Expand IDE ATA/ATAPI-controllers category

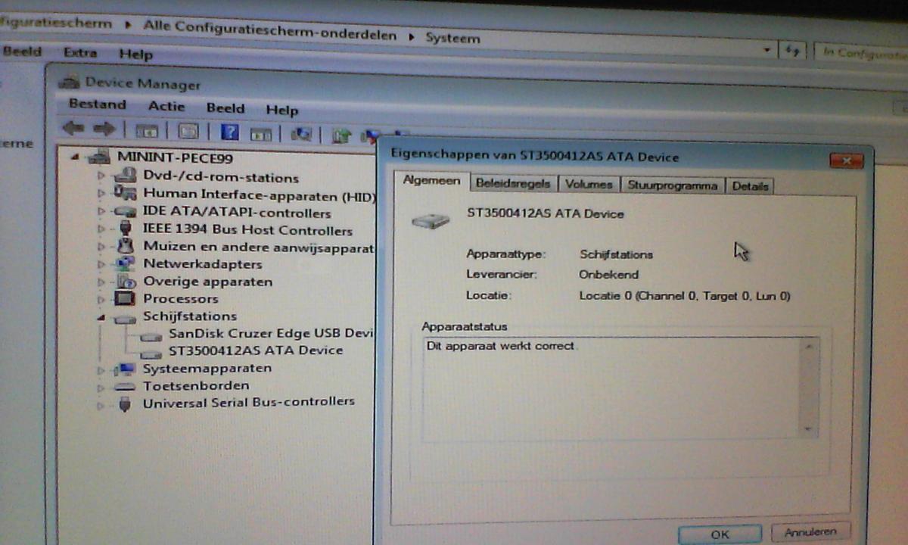(x=101, y=211)
